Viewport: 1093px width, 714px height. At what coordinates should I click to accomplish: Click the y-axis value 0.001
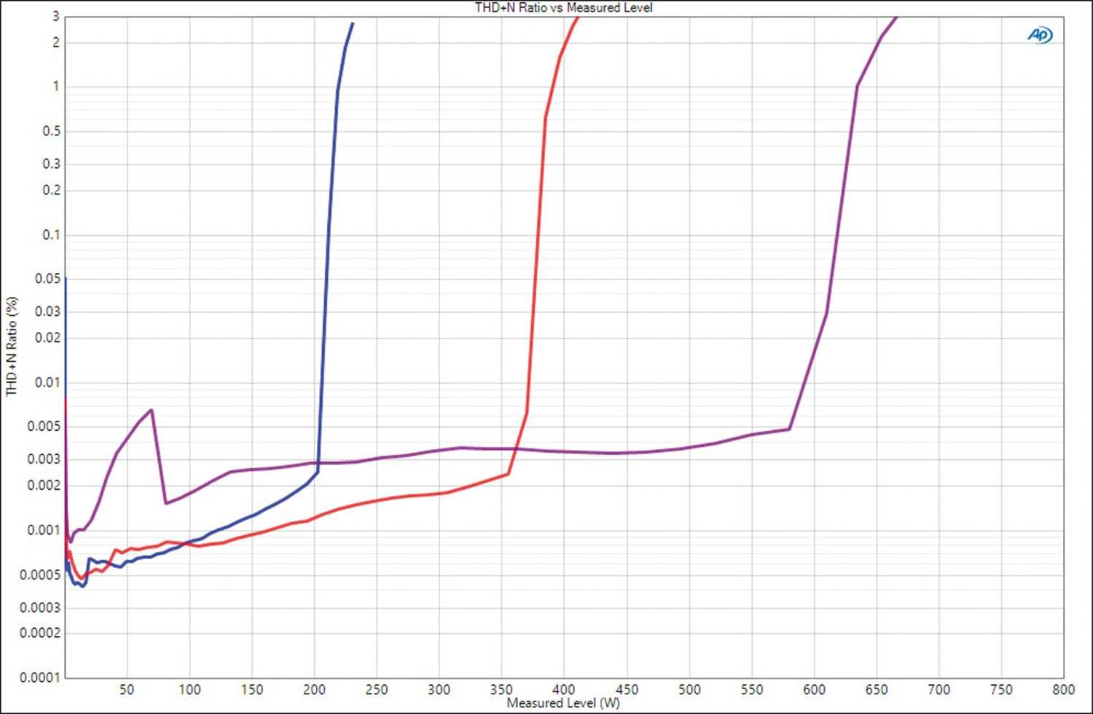click(x=44, y=530)
